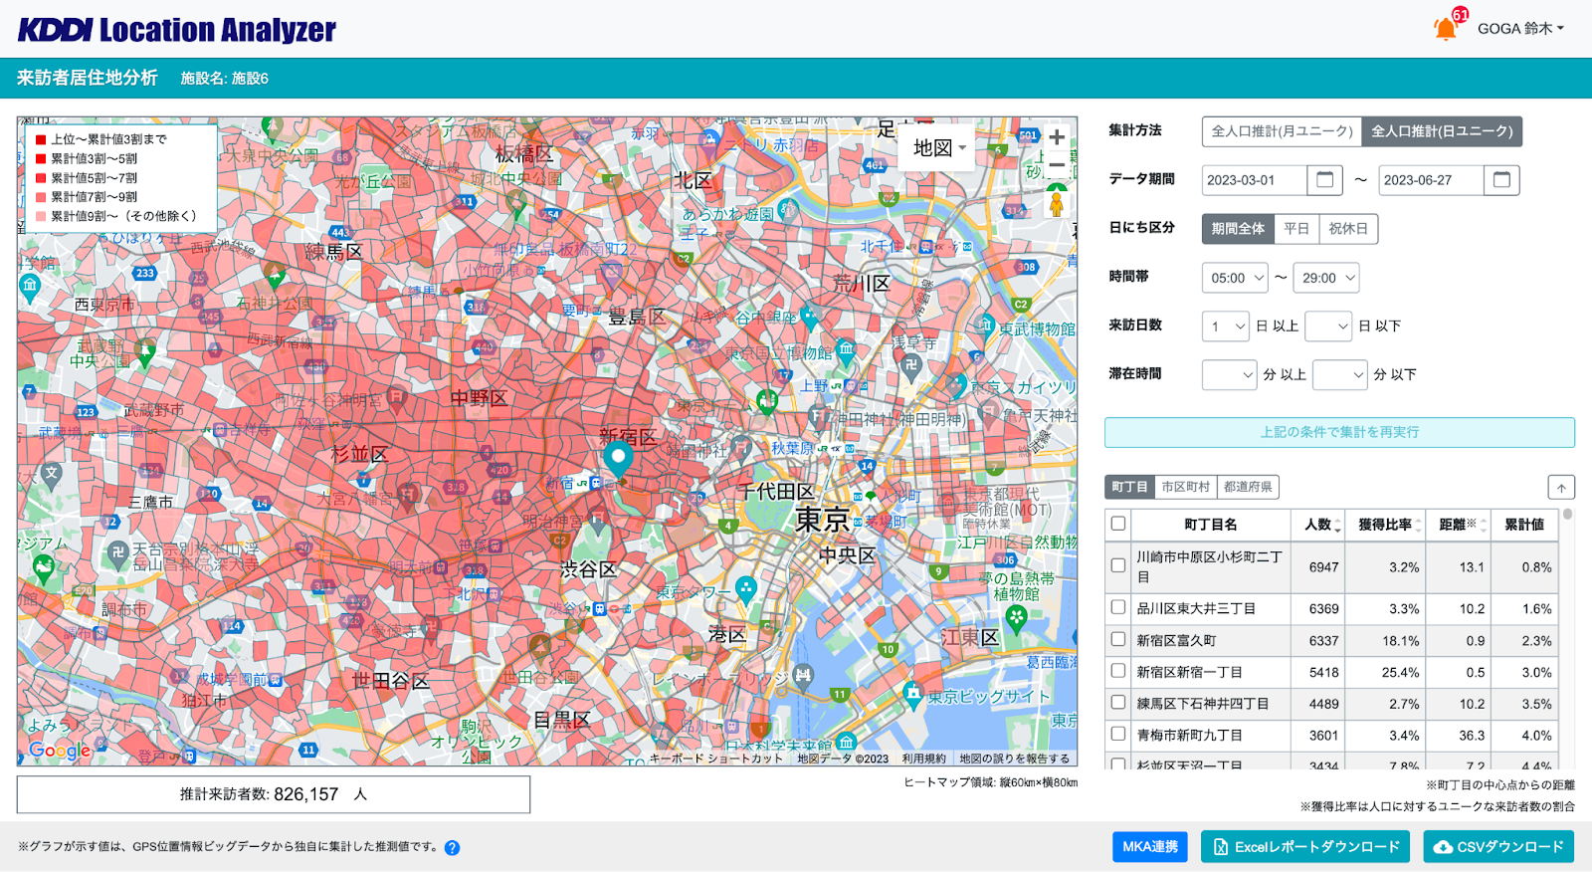Viewport: 1592px width, 872px height.
Task: Open the notification bell icon
Action: pos(1446,28)
